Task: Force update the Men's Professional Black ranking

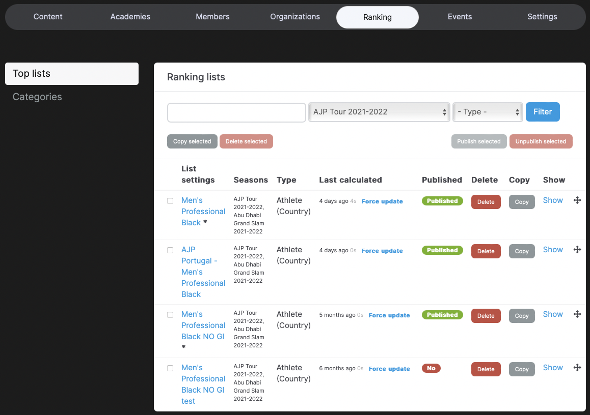Action: [x=382, y=201]
